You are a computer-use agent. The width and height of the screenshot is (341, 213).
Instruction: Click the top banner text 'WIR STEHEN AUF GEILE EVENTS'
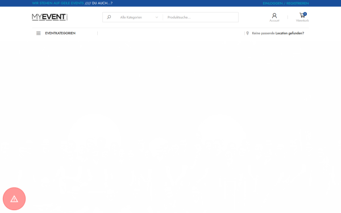[x=58, y=3]
